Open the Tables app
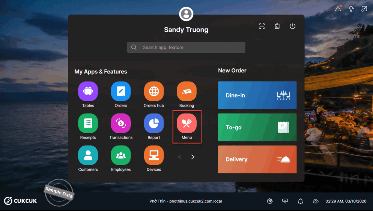Viewport: 373px width, 211px height. click(x=88, y=91)
